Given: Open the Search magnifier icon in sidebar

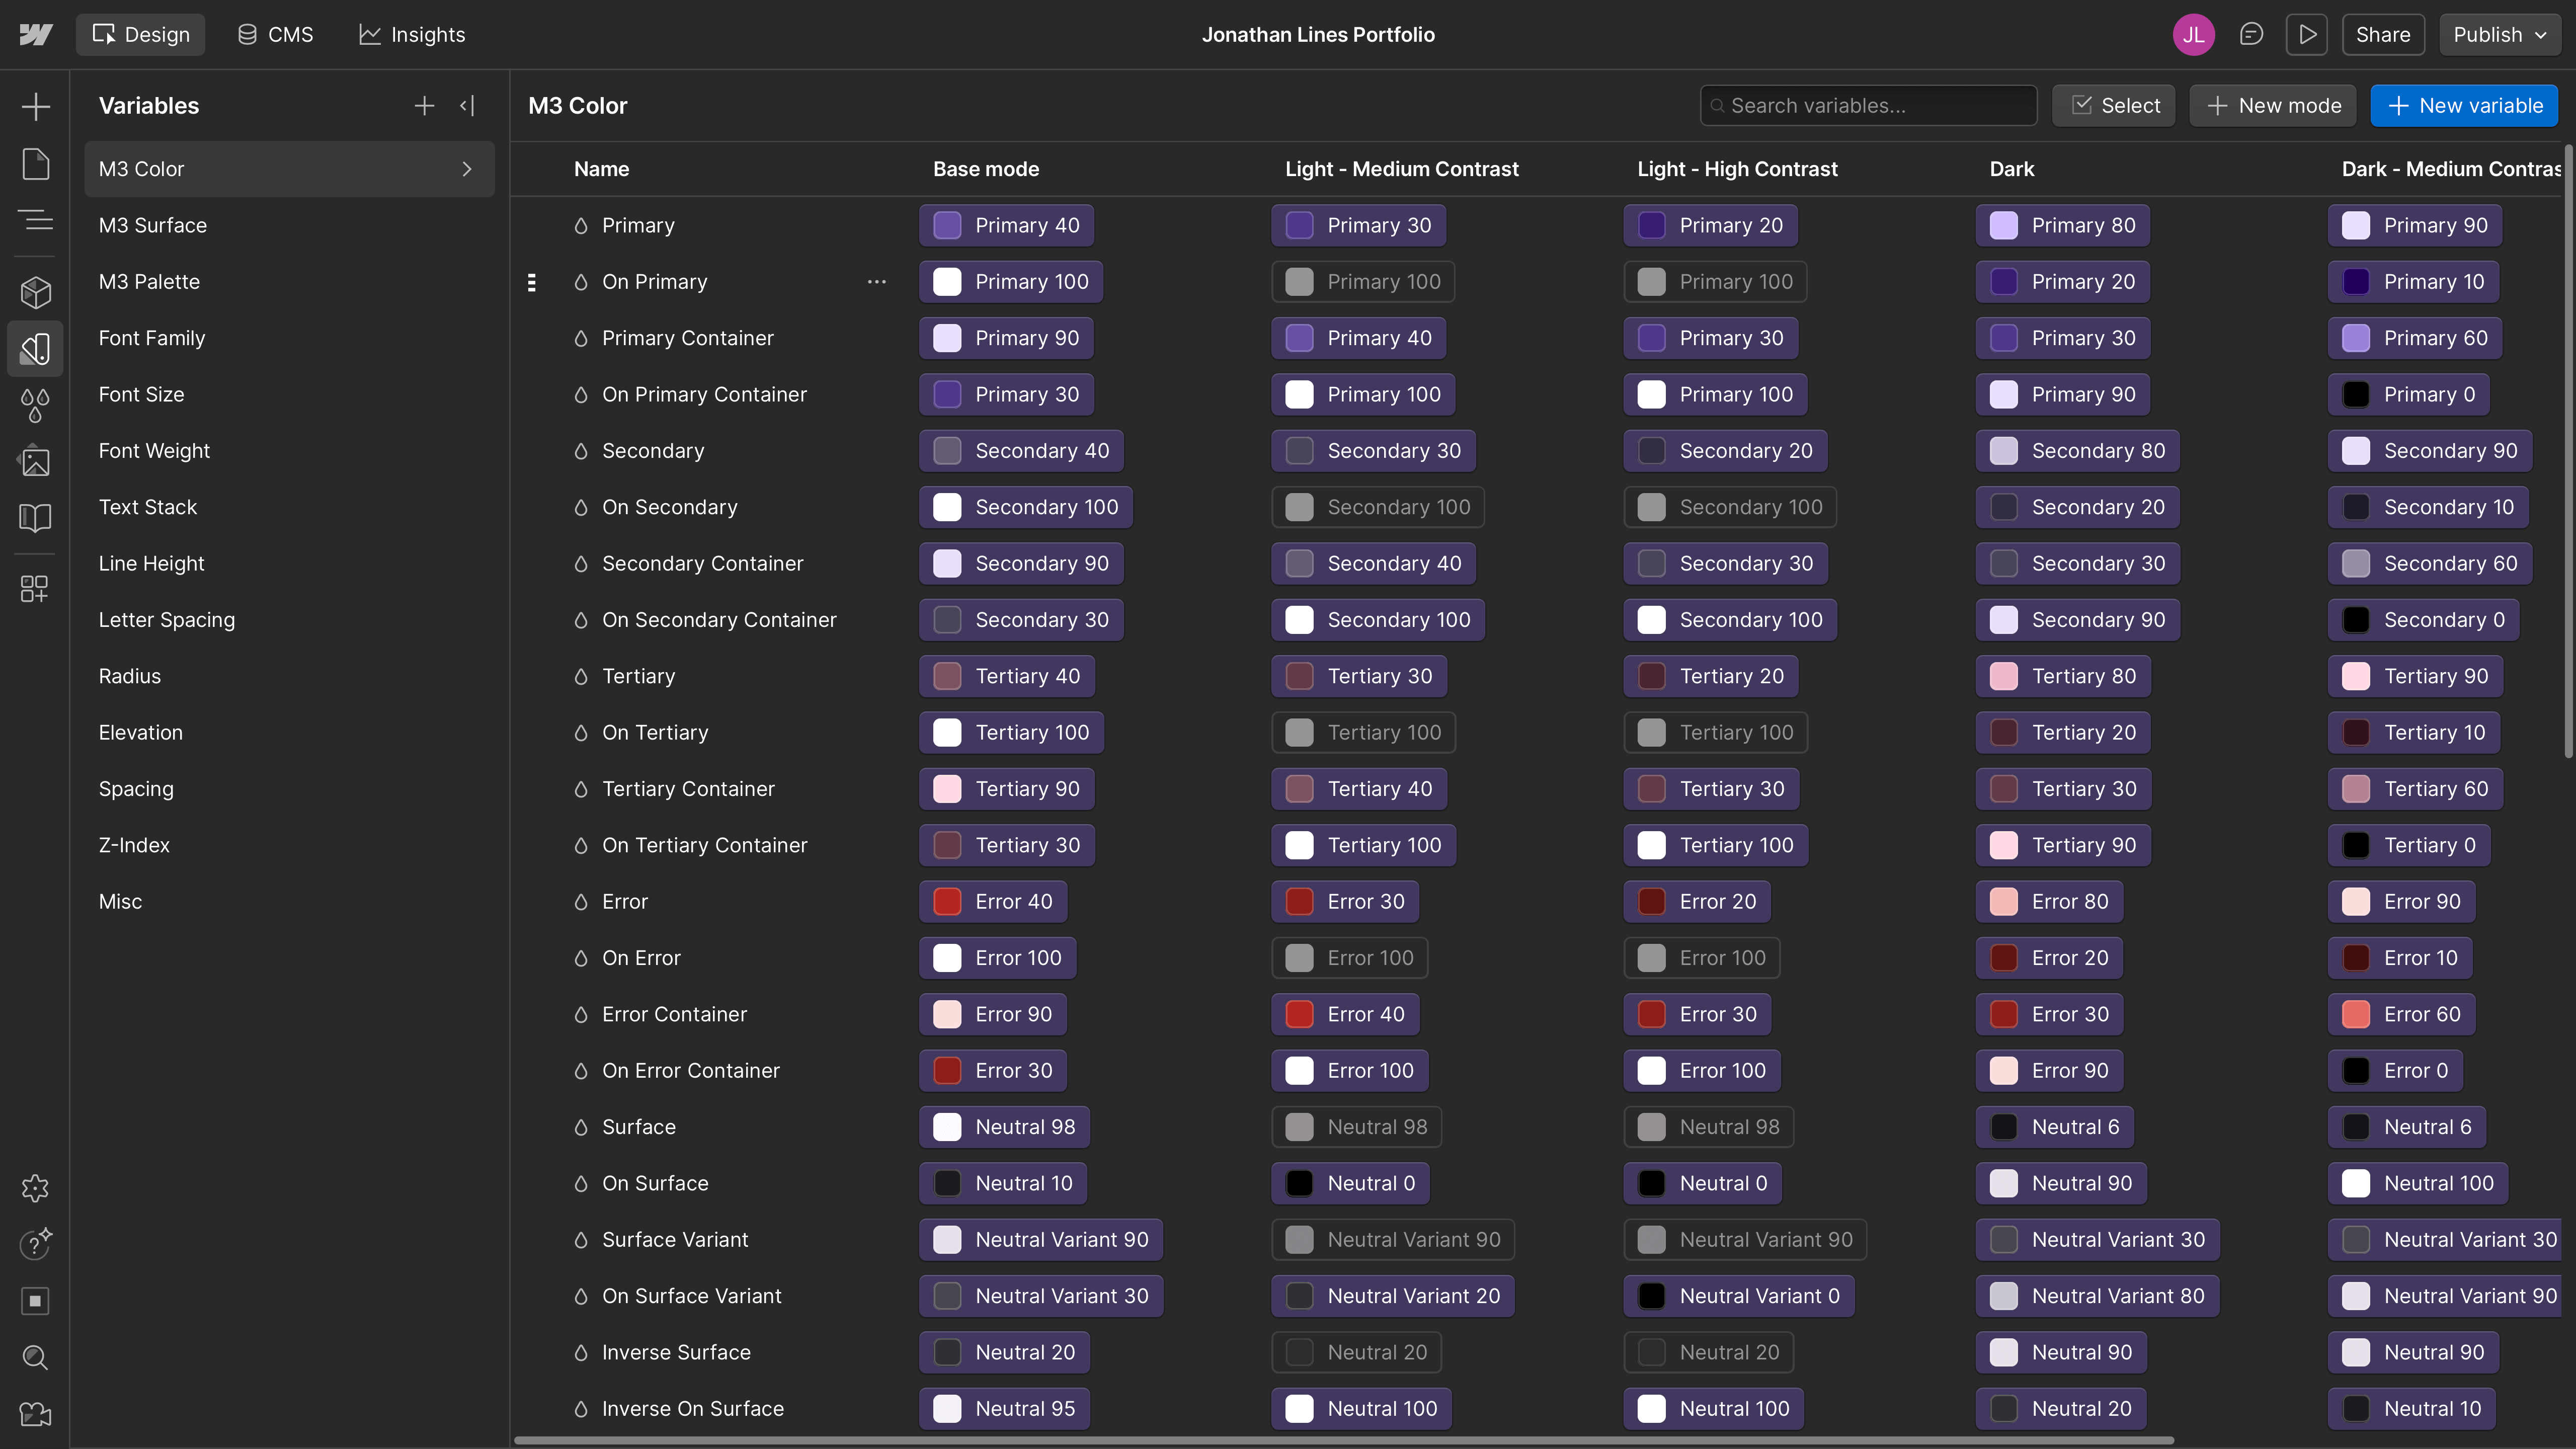Looking at the screenshot, I should pyautogui.click(x=35, y=1357).
